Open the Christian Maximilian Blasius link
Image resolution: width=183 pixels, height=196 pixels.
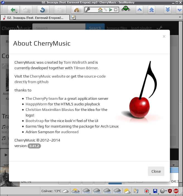[x=50, y=110]
